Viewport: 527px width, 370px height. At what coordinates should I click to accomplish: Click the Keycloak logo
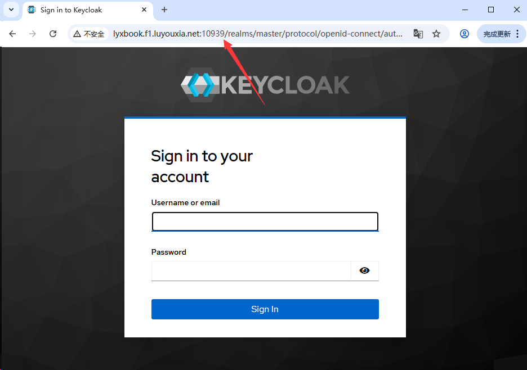pos(265,84)
